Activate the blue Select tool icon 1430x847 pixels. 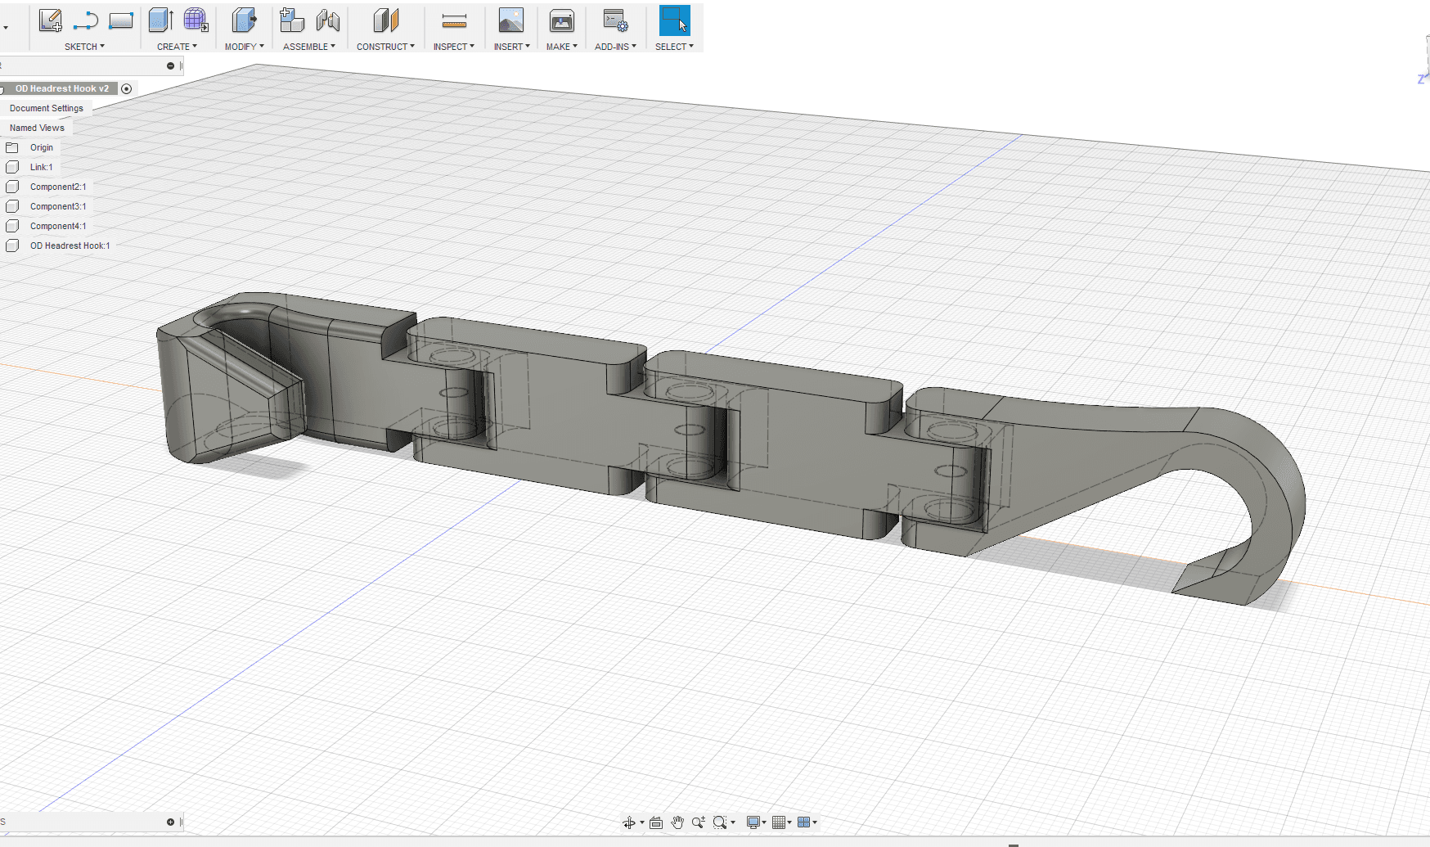point(675,20)
